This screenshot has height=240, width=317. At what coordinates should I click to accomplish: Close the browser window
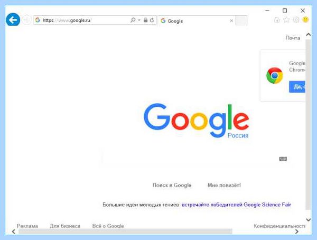[x=303, y=11]
